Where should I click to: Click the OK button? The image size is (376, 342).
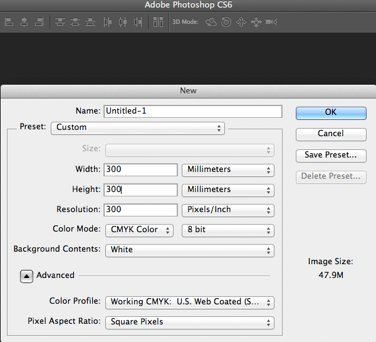point(331,112)
